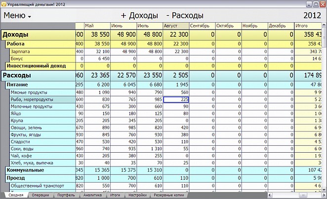Click vertical scrollbar down arrow

(x=324, y=189)
